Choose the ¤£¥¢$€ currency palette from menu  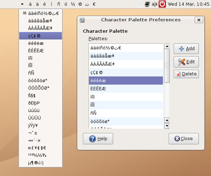coord(41,148)
